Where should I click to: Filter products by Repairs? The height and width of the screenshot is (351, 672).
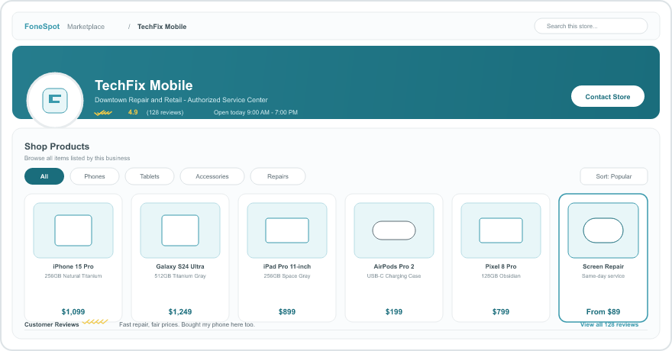click(278, 176)
